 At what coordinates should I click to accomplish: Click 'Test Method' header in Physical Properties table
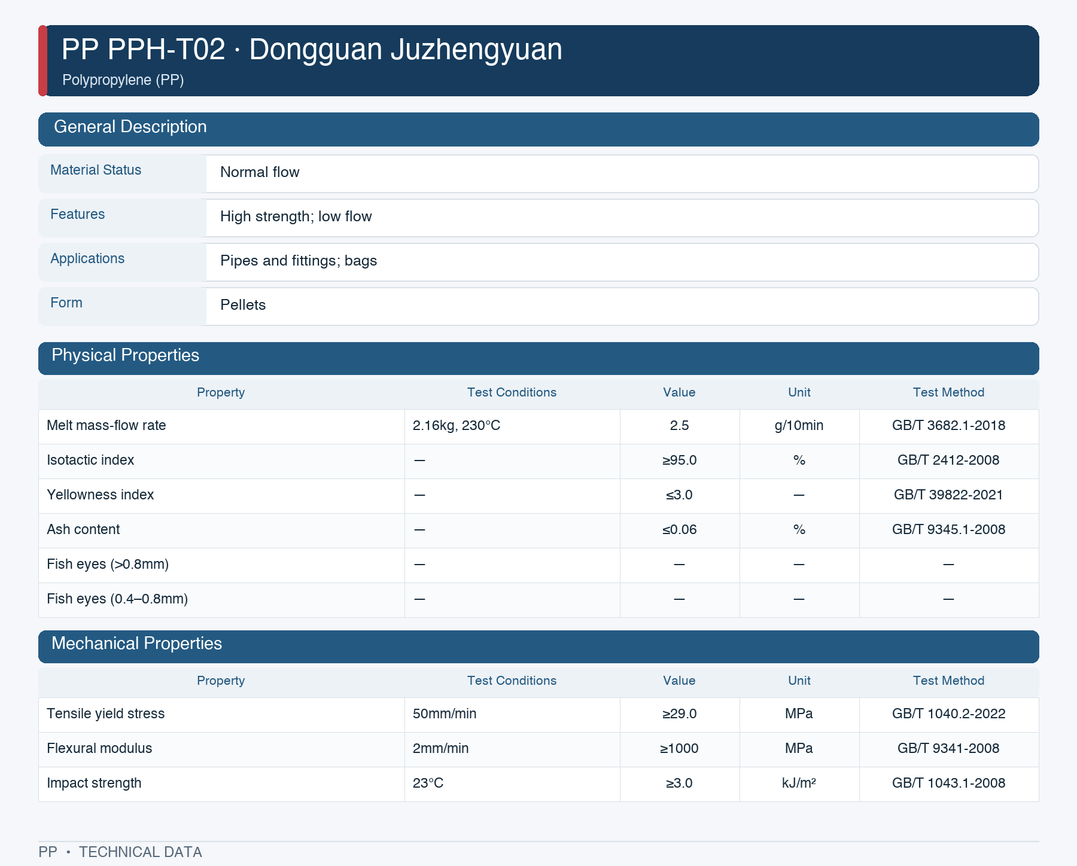click(948, 392)
